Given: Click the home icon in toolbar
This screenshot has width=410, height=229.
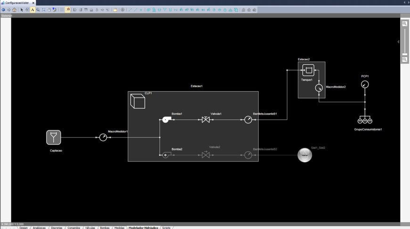Looking at the screenshot, I should 14,9.
